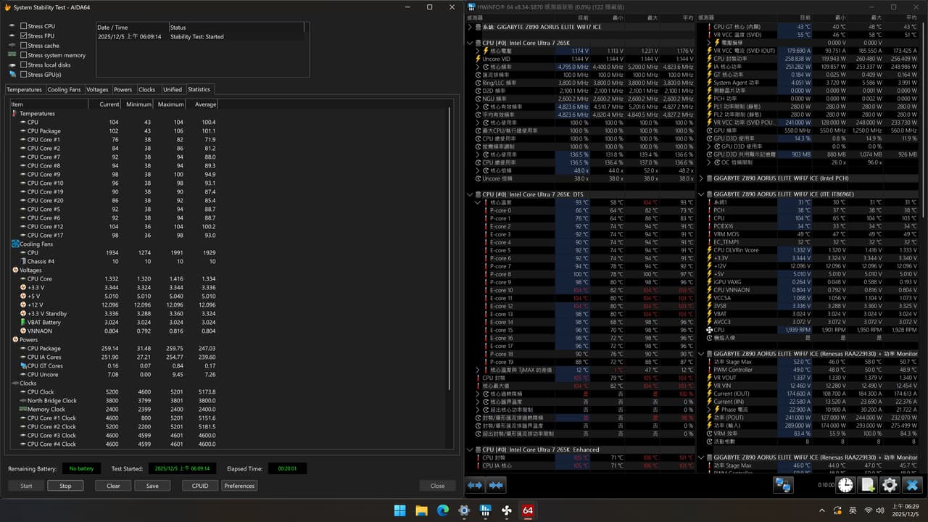Click Windows Start button on taskbar
Screen dimensions: 928x522
(400, 510)
